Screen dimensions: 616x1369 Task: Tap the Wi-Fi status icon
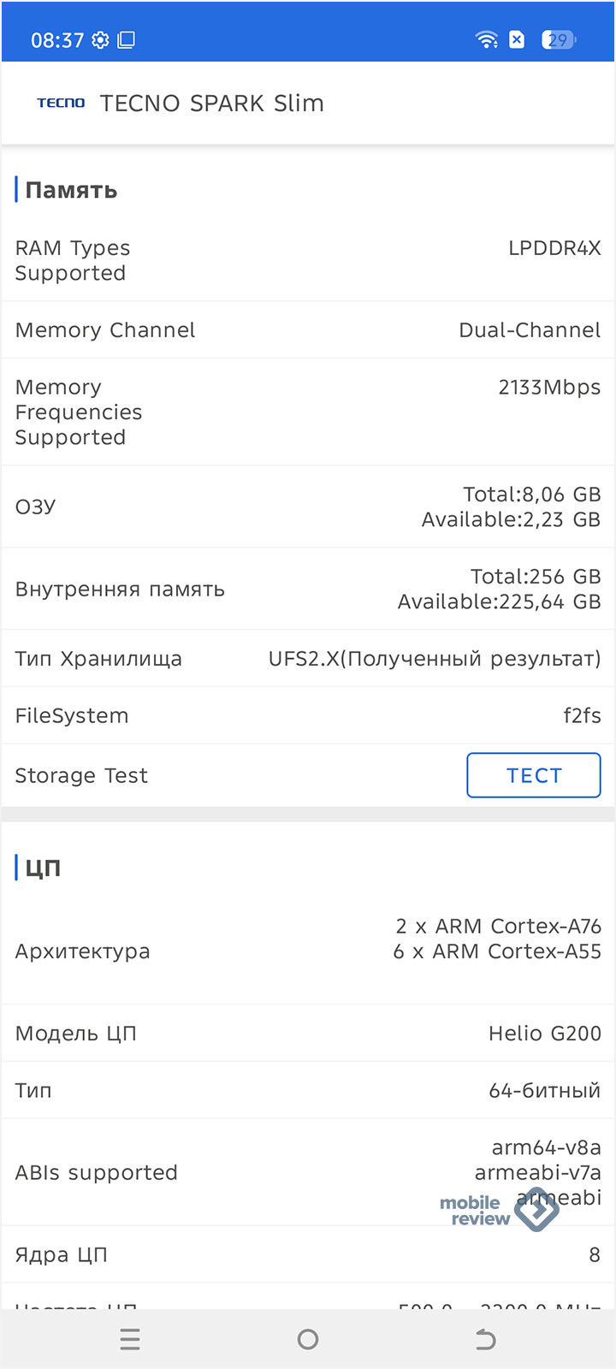[x=487, y=39]
